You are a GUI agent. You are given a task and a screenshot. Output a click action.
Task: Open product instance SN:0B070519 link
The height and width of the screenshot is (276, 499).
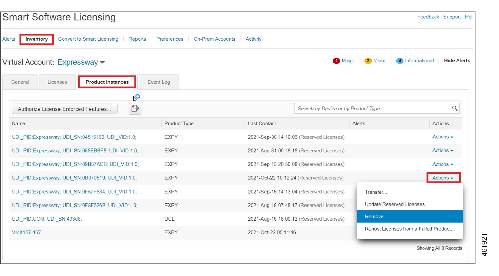(x=74, y=178)
